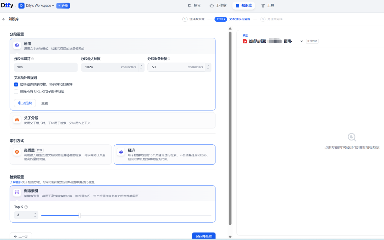Screen dimensions: 384x240
Task: Click the 0 预估块 badge
Action: pos(312,41)
